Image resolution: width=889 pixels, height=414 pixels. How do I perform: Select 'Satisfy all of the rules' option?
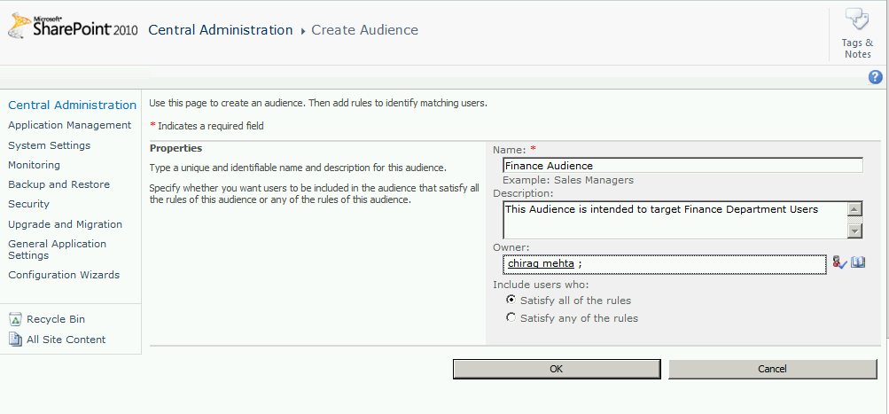pos(511,301)
